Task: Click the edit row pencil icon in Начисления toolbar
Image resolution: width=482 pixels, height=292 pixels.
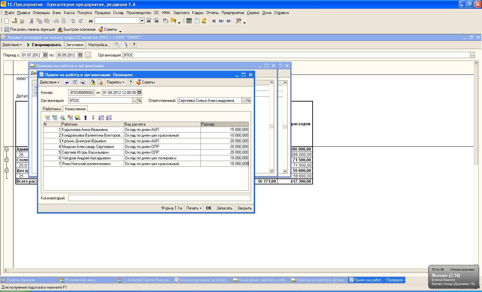Action: coord(63,118)
